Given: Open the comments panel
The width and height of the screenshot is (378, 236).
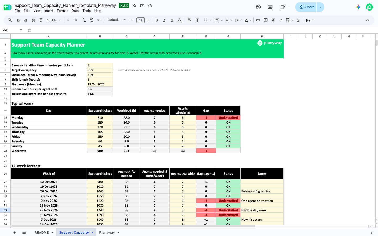Looking at the screenshot, I should (270, 7).
